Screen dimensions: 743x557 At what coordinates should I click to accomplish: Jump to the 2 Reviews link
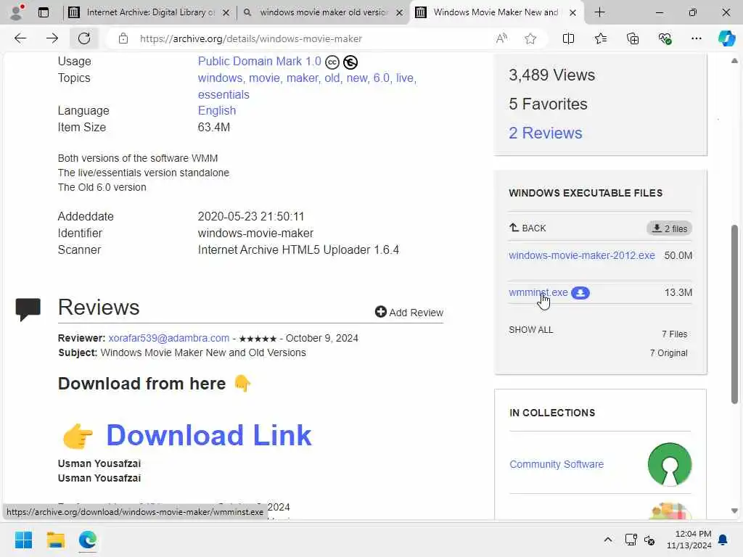tap(546, 133)
